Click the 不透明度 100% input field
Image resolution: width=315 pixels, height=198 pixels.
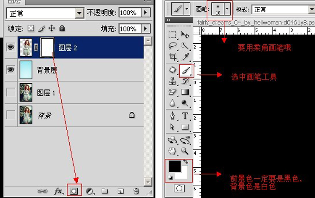pyautogui.click(x=130, y=13)
